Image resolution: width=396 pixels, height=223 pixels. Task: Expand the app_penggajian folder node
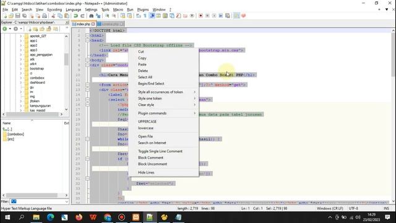coord(20,55)
